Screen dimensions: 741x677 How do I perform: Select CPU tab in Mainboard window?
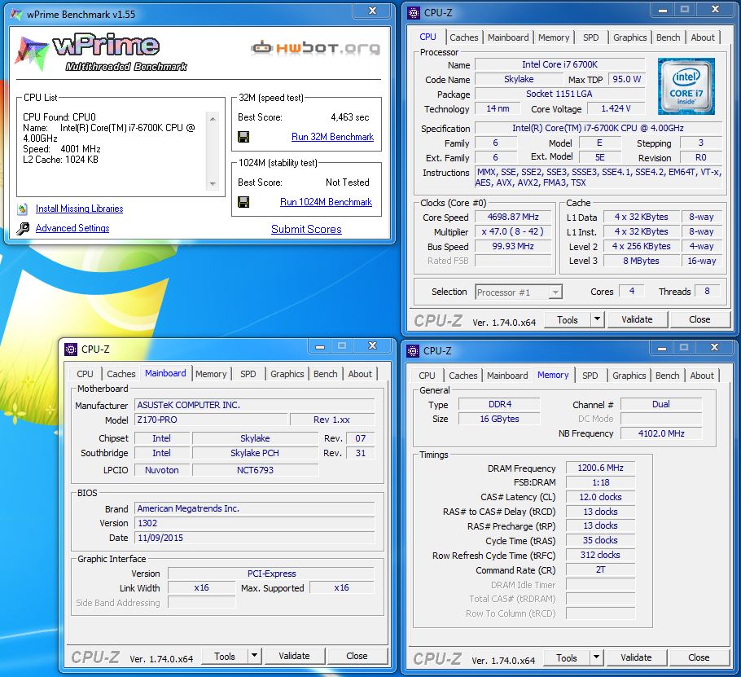(85, 374)
